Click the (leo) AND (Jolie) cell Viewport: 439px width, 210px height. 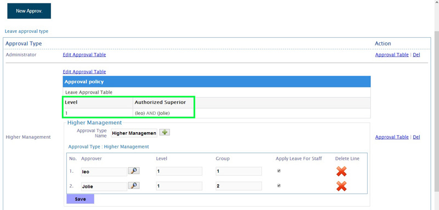click(x=153, y=113)
